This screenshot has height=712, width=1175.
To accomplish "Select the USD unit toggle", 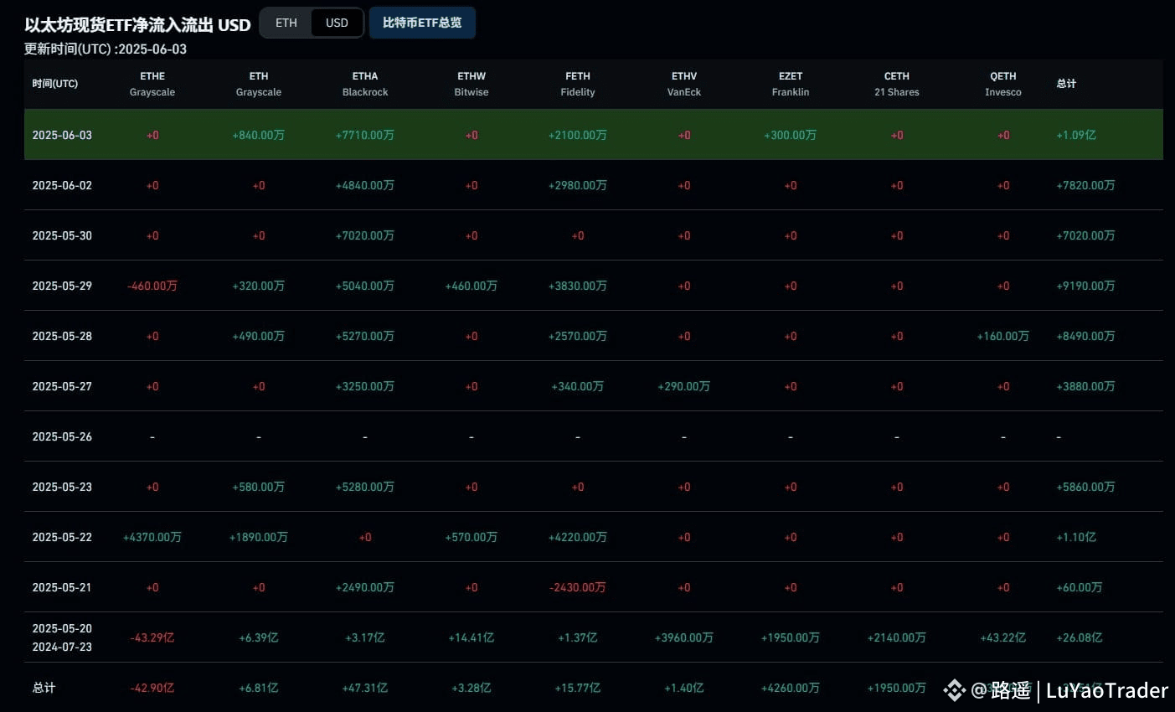I will 337,23.
